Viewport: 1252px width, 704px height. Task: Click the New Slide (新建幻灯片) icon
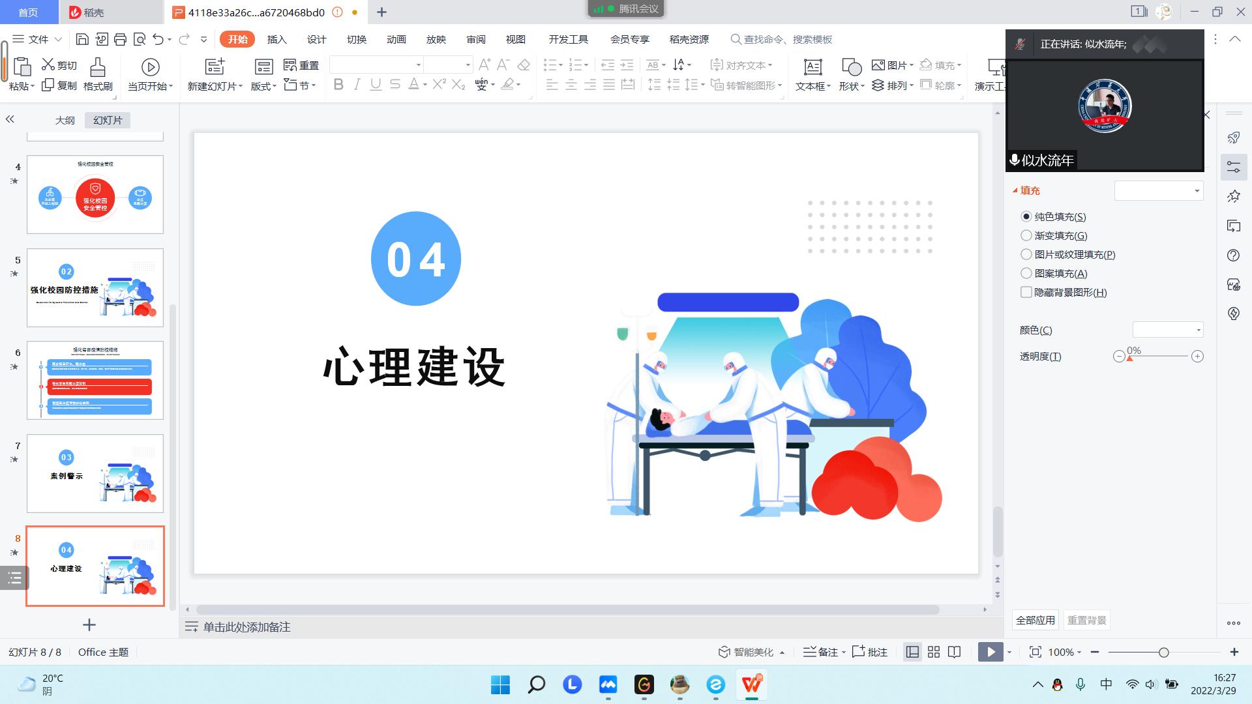[215, 67]
